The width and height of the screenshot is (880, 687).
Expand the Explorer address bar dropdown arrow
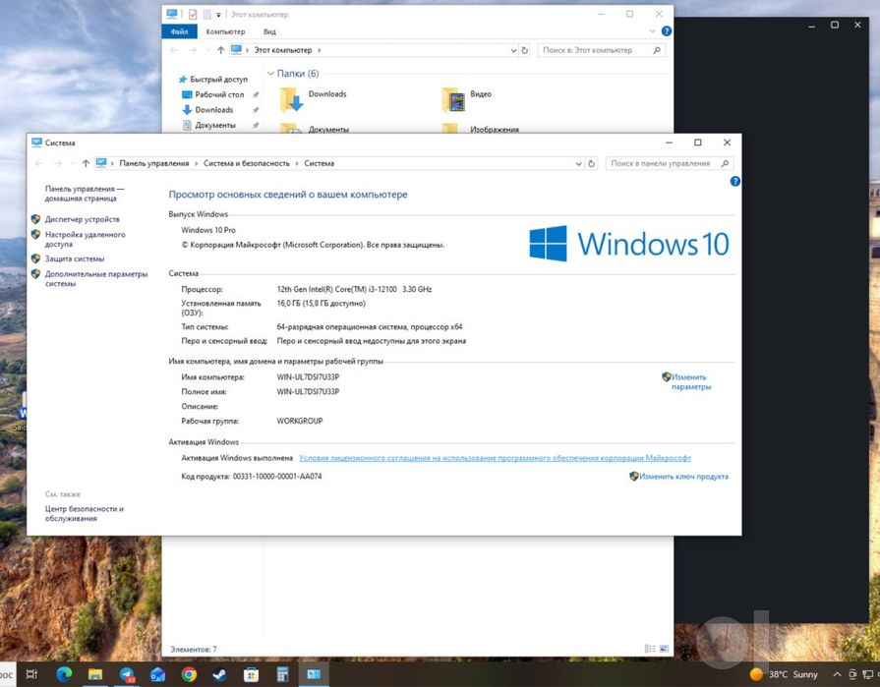click(513, 50)
